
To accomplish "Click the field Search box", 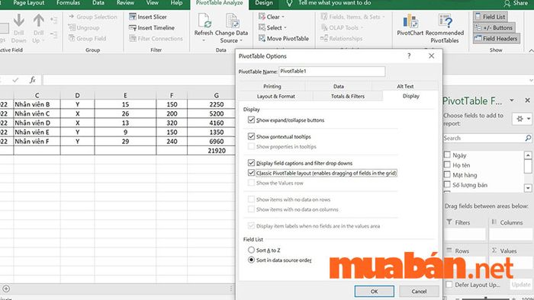I will pyautogui.click(x=484, y=138).
